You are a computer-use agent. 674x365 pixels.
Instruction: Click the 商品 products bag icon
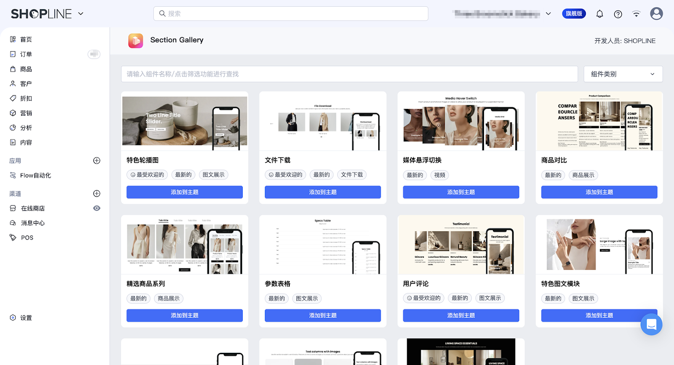point(13,69)
